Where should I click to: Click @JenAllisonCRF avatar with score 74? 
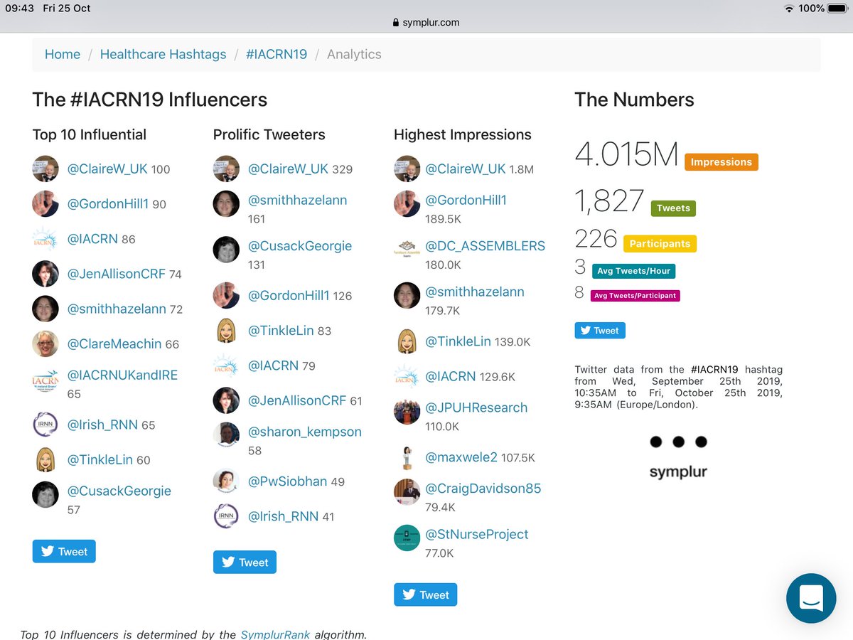45,273
